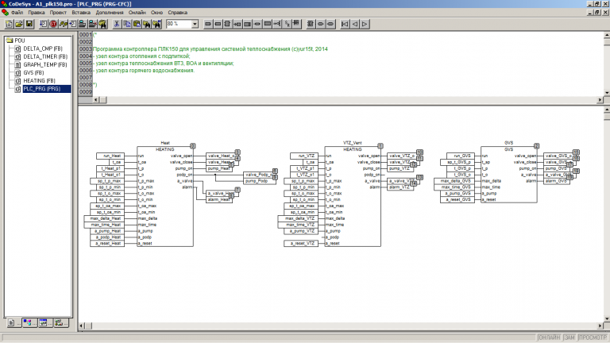Select GRAPH_TEMP (FB) in the POU tree
Image resolution: width=610 pixels, height=343 pixels.
pos(45,65)
